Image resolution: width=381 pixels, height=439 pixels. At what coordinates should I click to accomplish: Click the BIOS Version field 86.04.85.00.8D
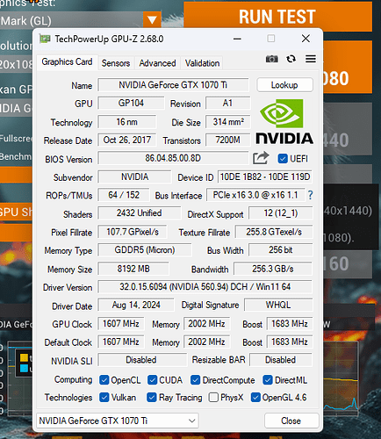click(173, 158)
